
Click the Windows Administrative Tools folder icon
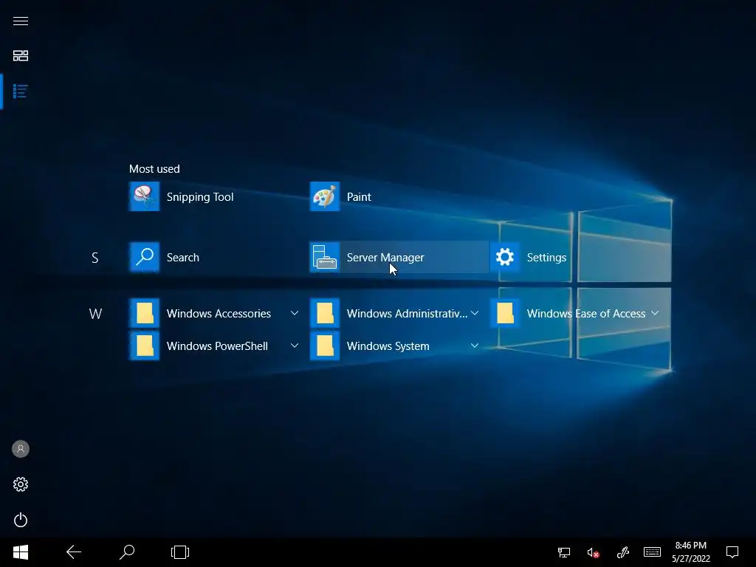(x=325, y=313)
